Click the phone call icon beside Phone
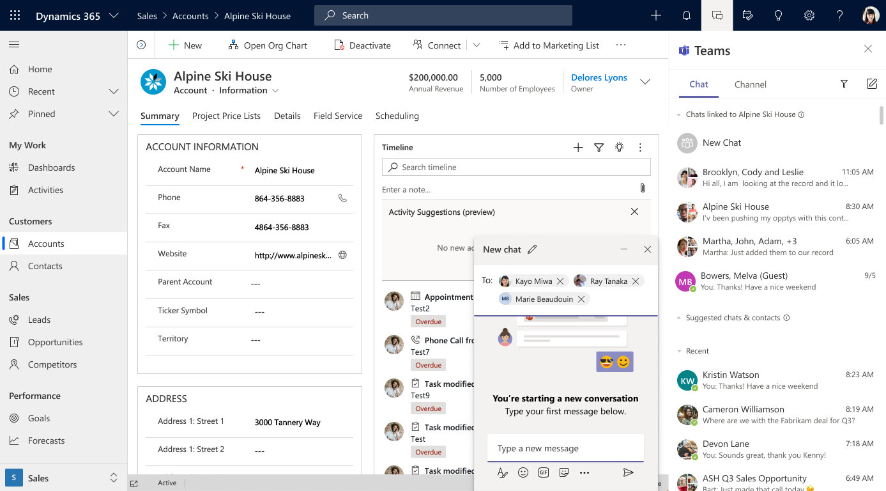 point(342,198)
